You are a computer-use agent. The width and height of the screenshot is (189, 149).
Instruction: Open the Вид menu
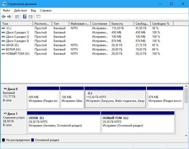(x=33, y=10)
